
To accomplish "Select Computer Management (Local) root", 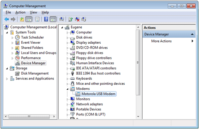I will coord(33,27).
